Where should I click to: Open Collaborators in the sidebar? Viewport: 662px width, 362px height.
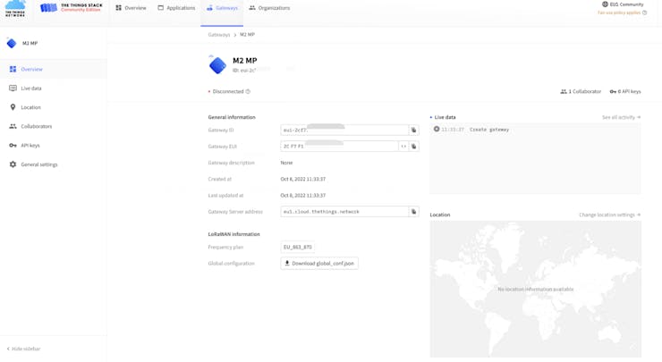pos(36,126)
